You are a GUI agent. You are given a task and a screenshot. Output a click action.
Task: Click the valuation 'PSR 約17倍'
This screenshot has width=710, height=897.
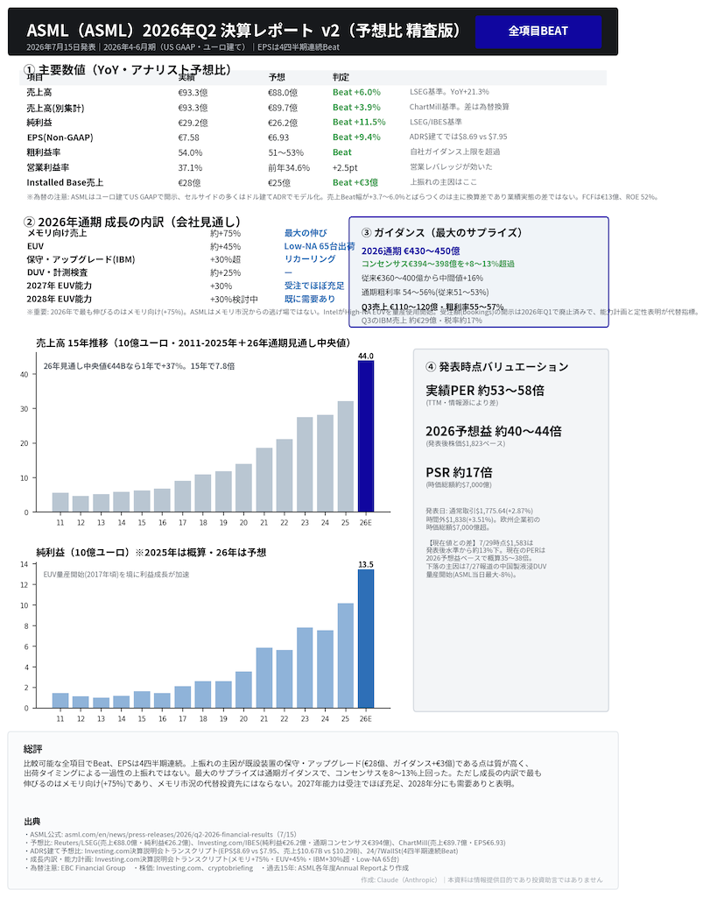[459, 472]
